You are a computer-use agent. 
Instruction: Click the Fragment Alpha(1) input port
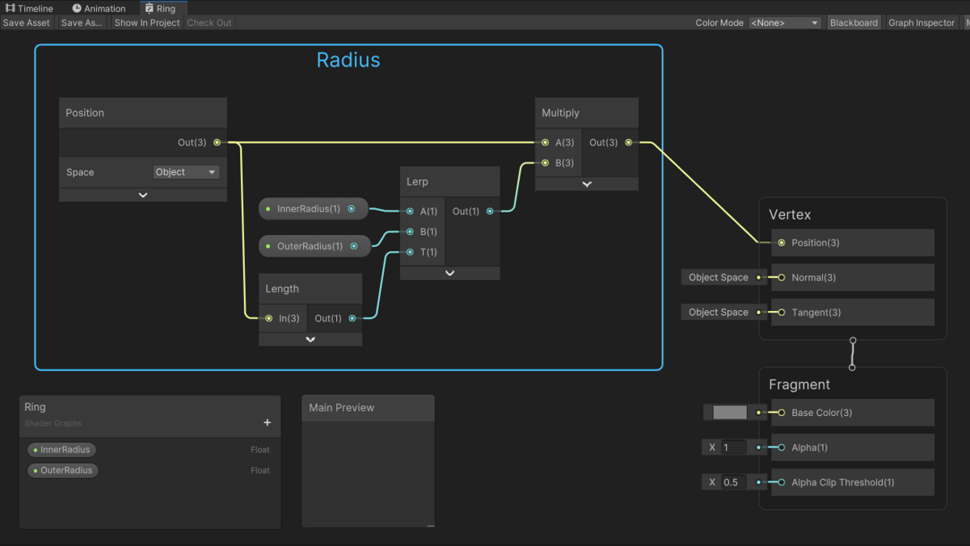pyautogui.click(x=782, y=447)
